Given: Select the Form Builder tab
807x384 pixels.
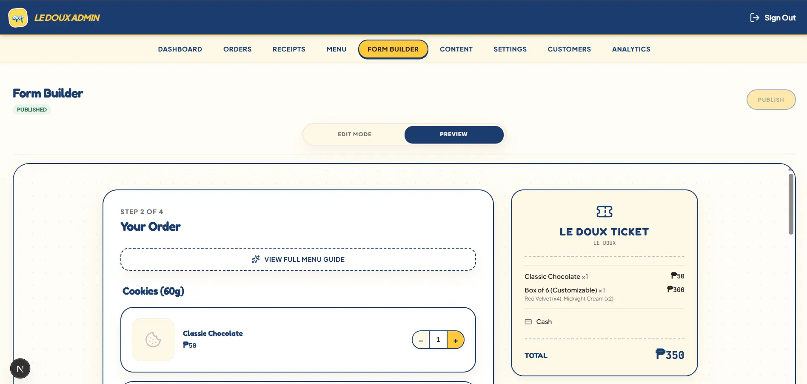Looking at the screenshot, I should click(393, 49).
